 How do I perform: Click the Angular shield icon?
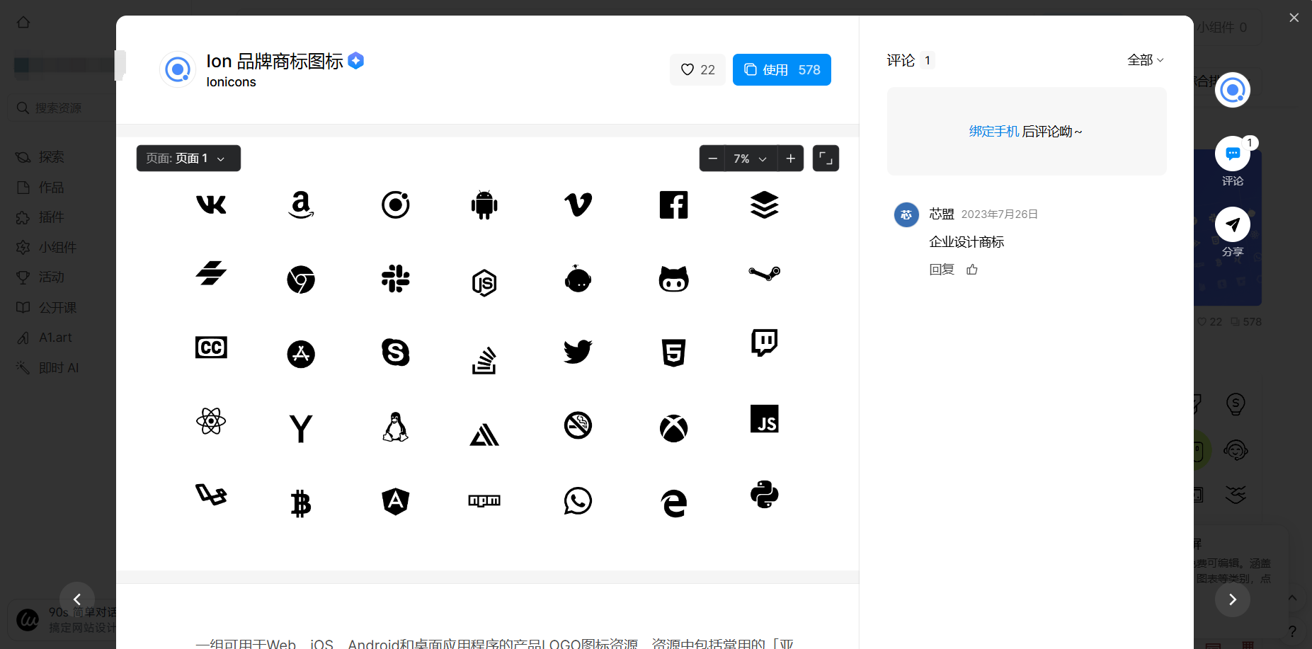395,501
